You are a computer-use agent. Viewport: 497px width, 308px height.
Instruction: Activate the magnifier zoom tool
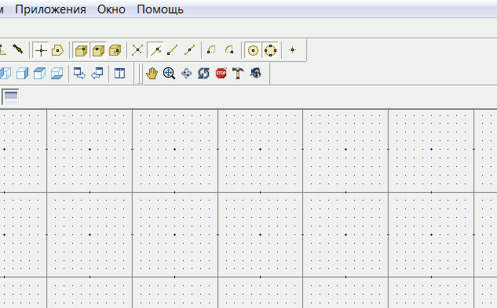(x=170, y=74)
